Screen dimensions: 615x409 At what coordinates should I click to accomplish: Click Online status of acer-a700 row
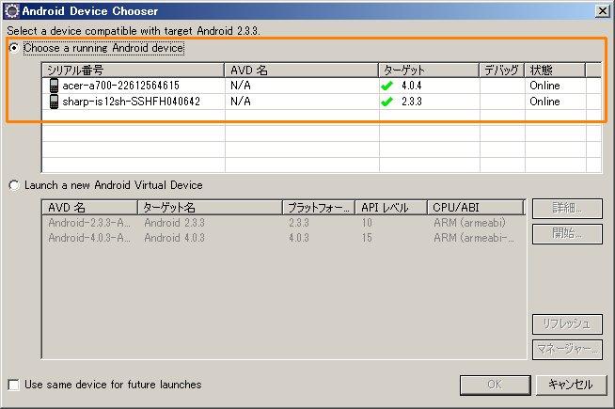tap(544, 86)
